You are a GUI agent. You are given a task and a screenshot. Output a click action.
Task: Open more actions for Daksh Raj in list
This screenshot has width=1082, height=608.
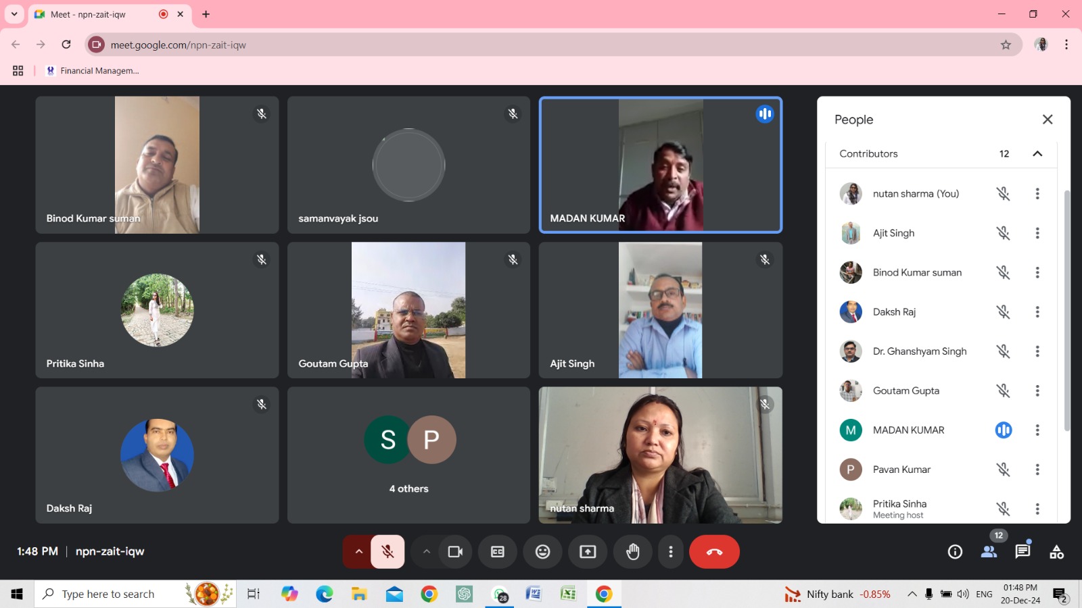(1037, 312)
